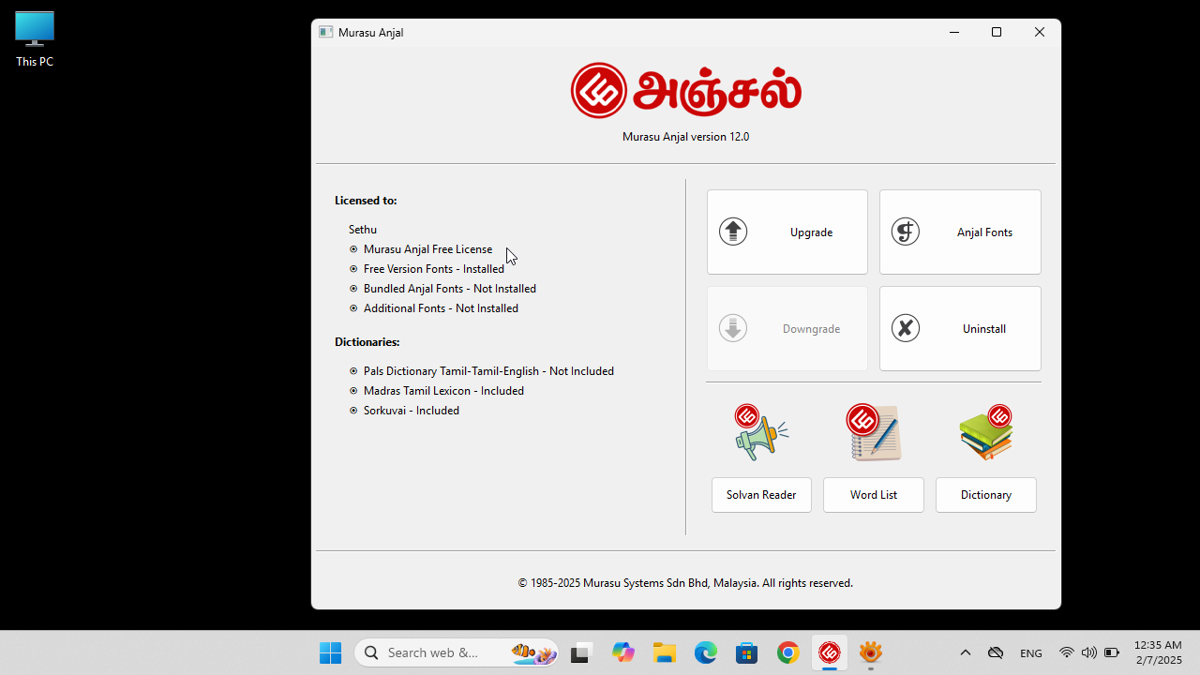Open Solvan Reader via the megaphone icon

pos(760,431)
